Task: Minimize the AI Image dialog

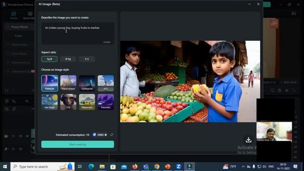Action: 249,4
